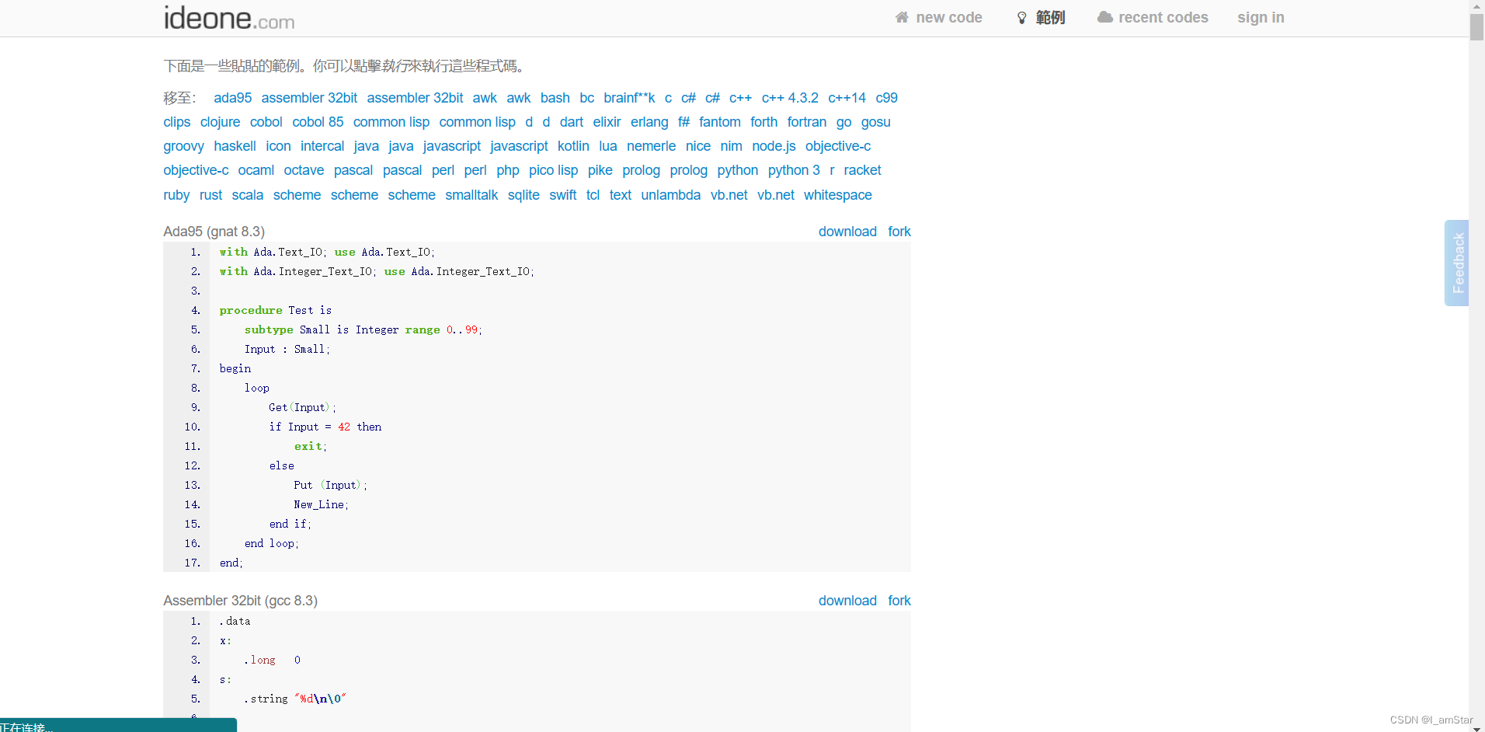Image resolution: width=1485 pixels, height=732 pixels.
Task: Jump to the cobol 85 sample
Action: (318, 122)
